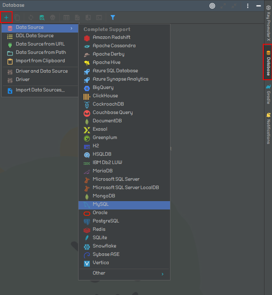The width and height of the screenshot is (272, 295).
Task: Click the Expand All arrows icon
Action: pyautogui.click(x=223, y=6)
